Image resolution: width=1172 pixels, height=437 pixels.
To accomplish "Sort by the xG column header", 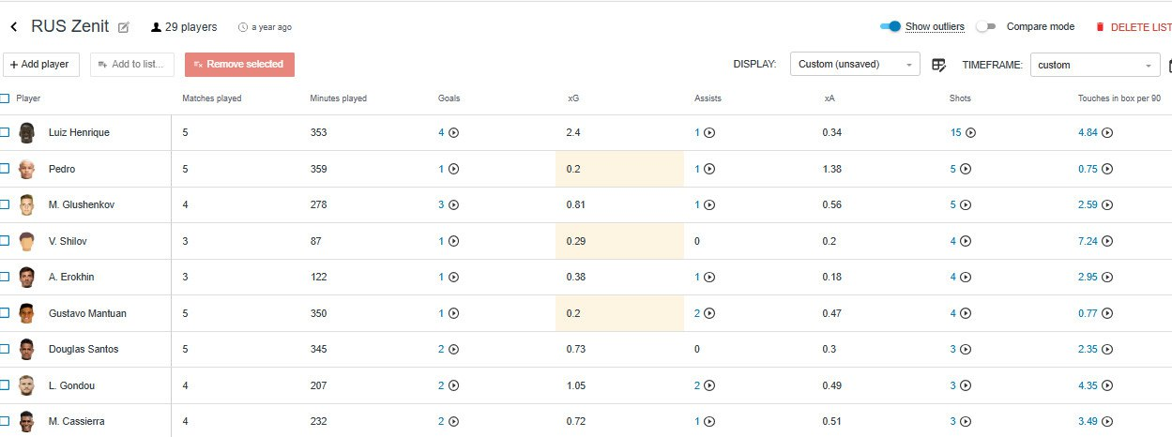I will coord(573,98).
